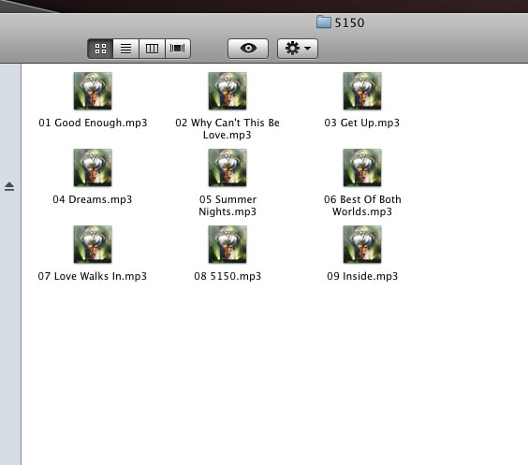Select 07 Love Walks In.mp3 icon
Screen dimensions: 528x465
click(93, 244)
